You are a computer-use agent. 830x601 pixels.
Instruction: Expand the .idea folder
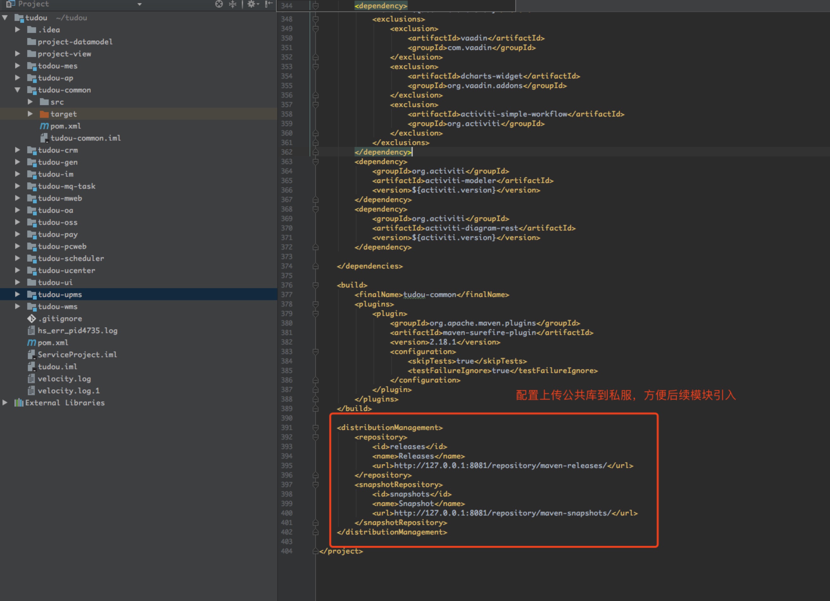tap(17, 30)
